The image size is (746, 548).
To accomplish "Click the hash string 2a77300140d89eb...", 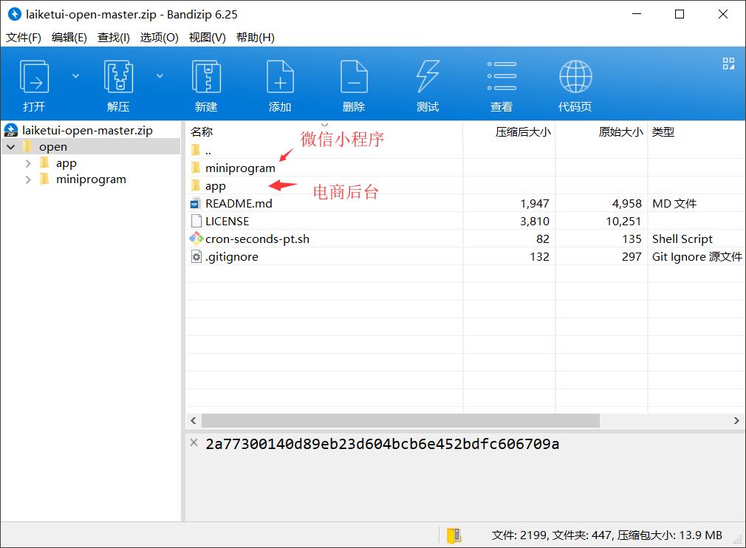I will [382, 444].
